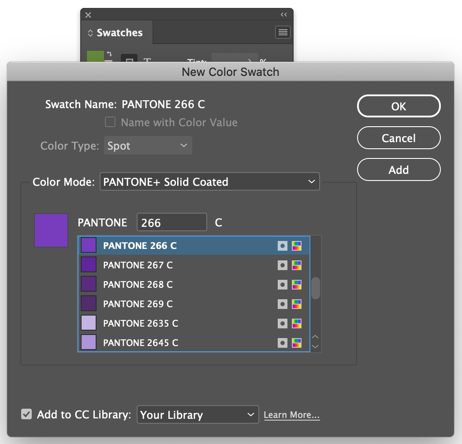
Task: Click the large purple color preview swatch
Action: tap(51, 230)
